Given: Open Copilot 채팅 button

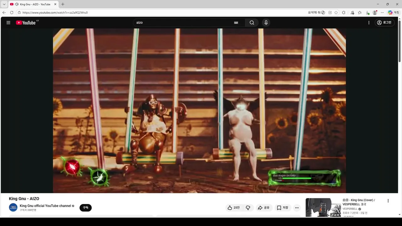Looking at the screenshot, I should coord(394,13).
